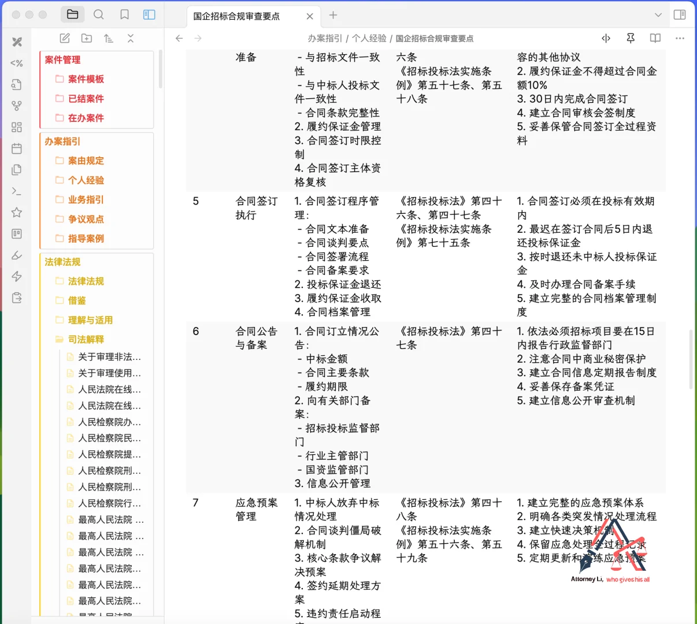
Task: Go back using the left arrow button
Action: pyautogui.click(x=179, y=38)
